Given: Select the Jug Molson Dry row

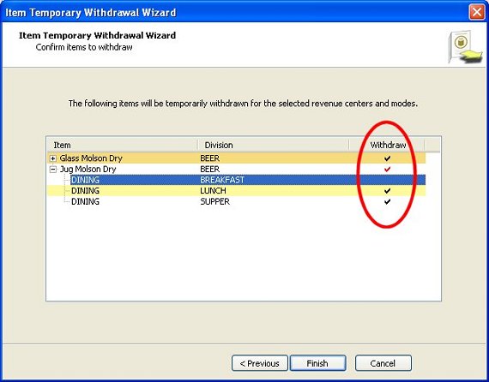Looking at the screenshot, I should (x=237, y=169).
